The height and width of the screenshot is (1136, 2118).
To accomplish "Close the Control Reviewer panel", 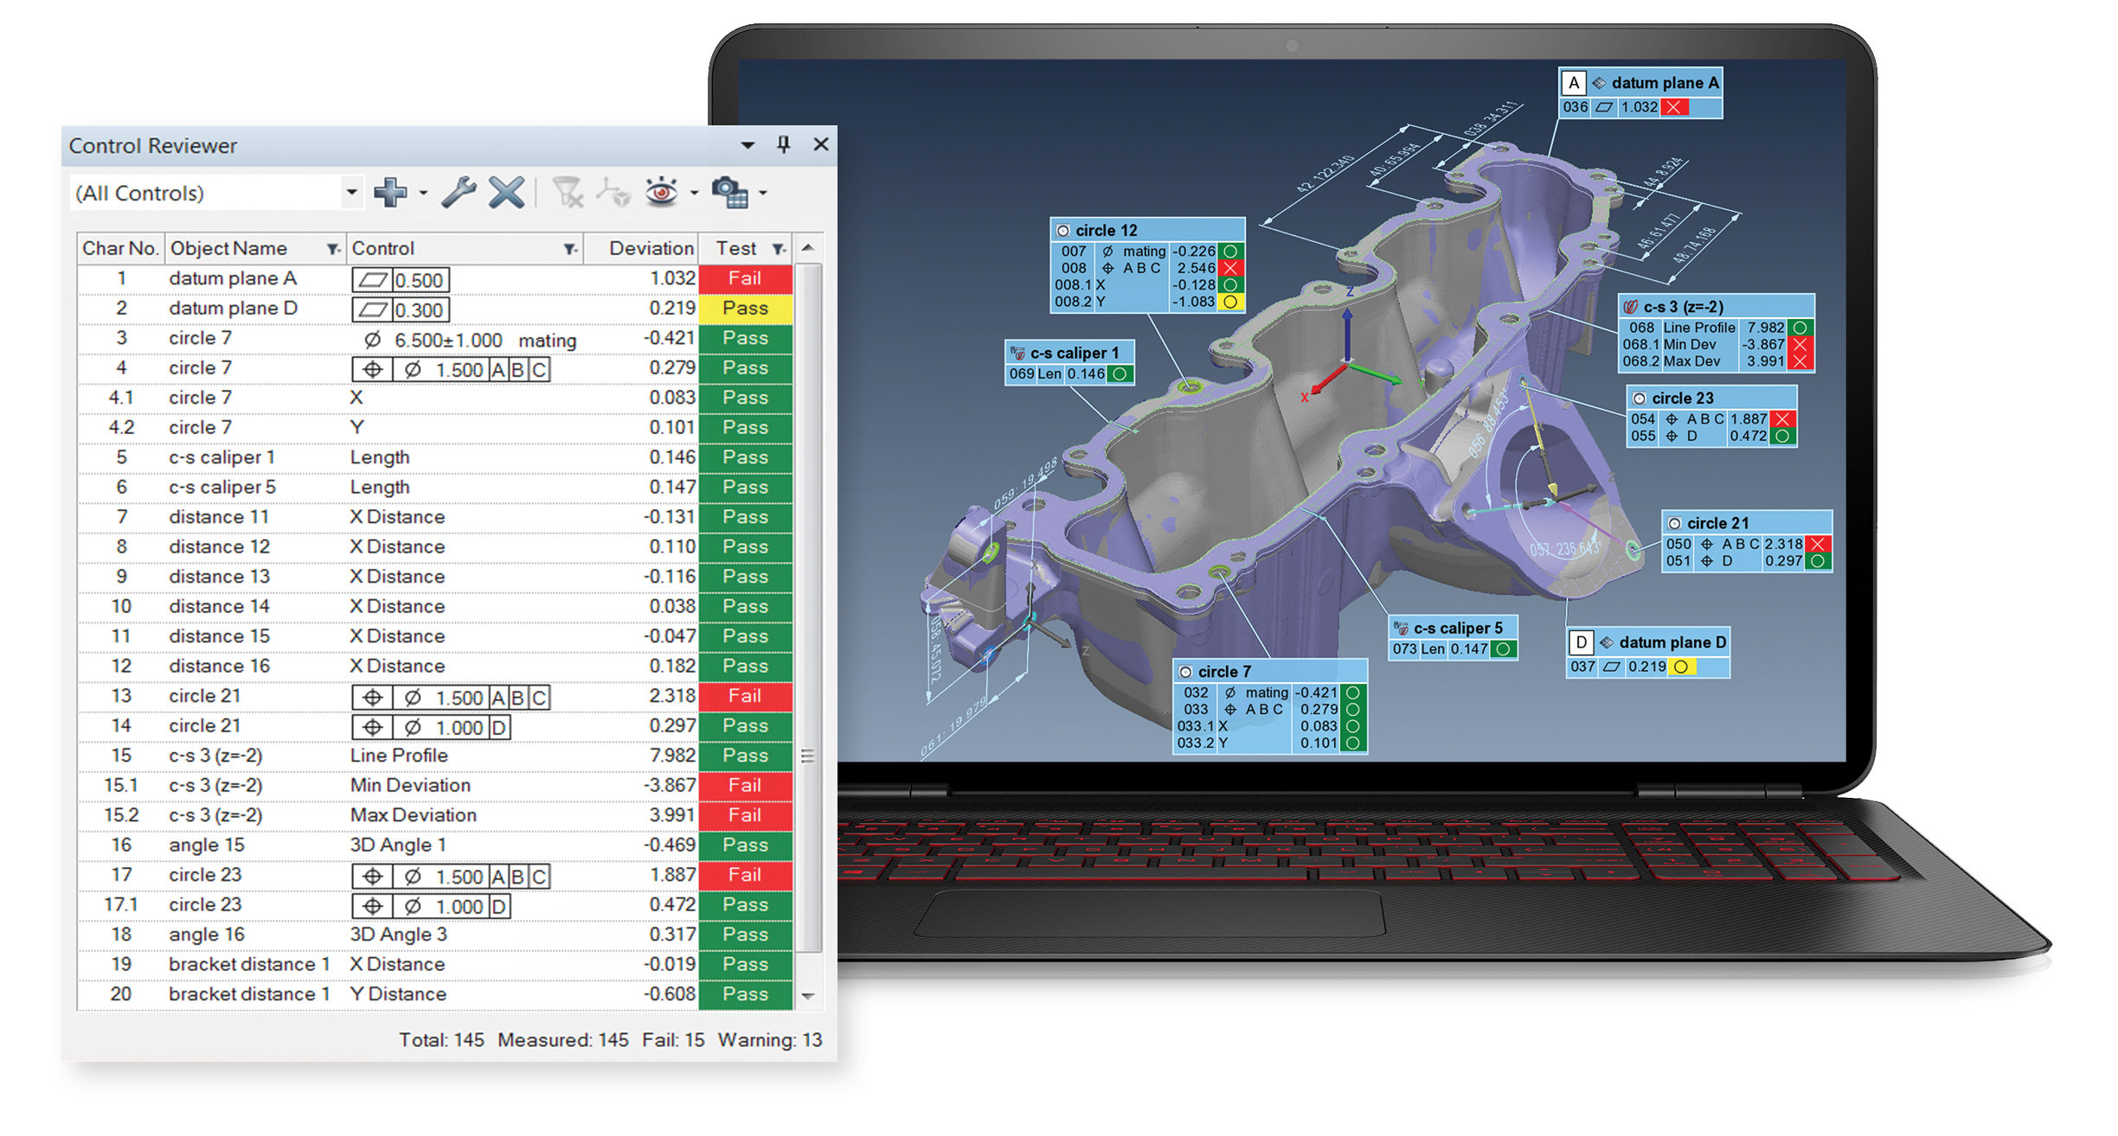I will 821,144.
